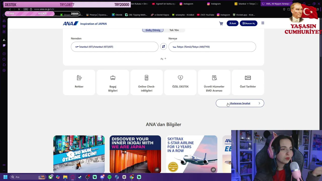
Task: Stop page loading with the X button
Action: (19, 9)
